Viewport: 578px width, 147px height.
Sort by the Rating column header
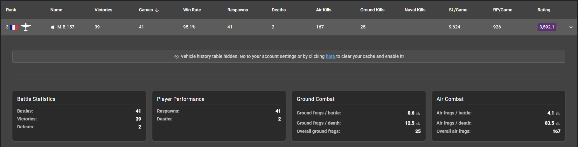pyautogui.click(x=544, y=10)
